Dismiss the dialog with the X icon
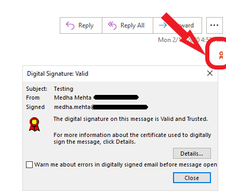 [x=210, y=73]
